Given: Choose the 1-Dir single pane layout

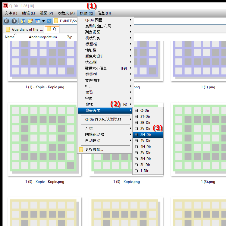Looking at the screenshot, I should point(148,171).
